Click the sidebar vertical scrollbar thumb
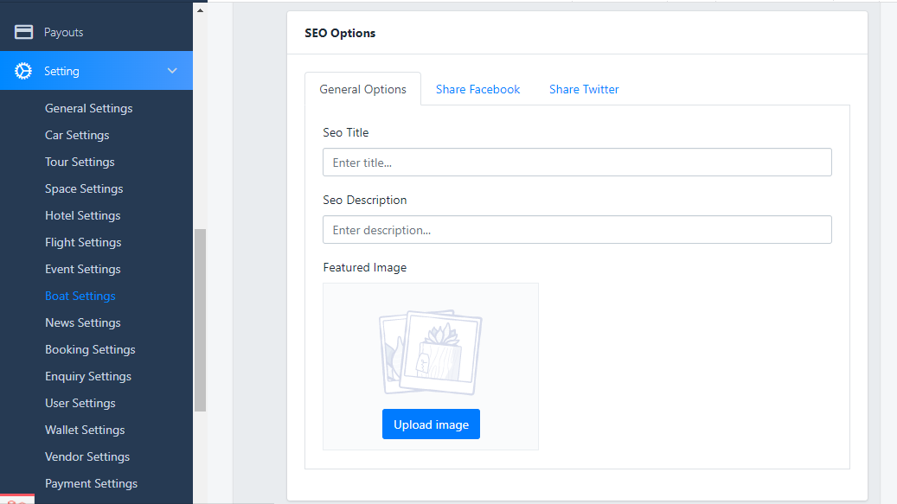The width and height of the screenshot is (897, 504). click(x=200, y=320)
